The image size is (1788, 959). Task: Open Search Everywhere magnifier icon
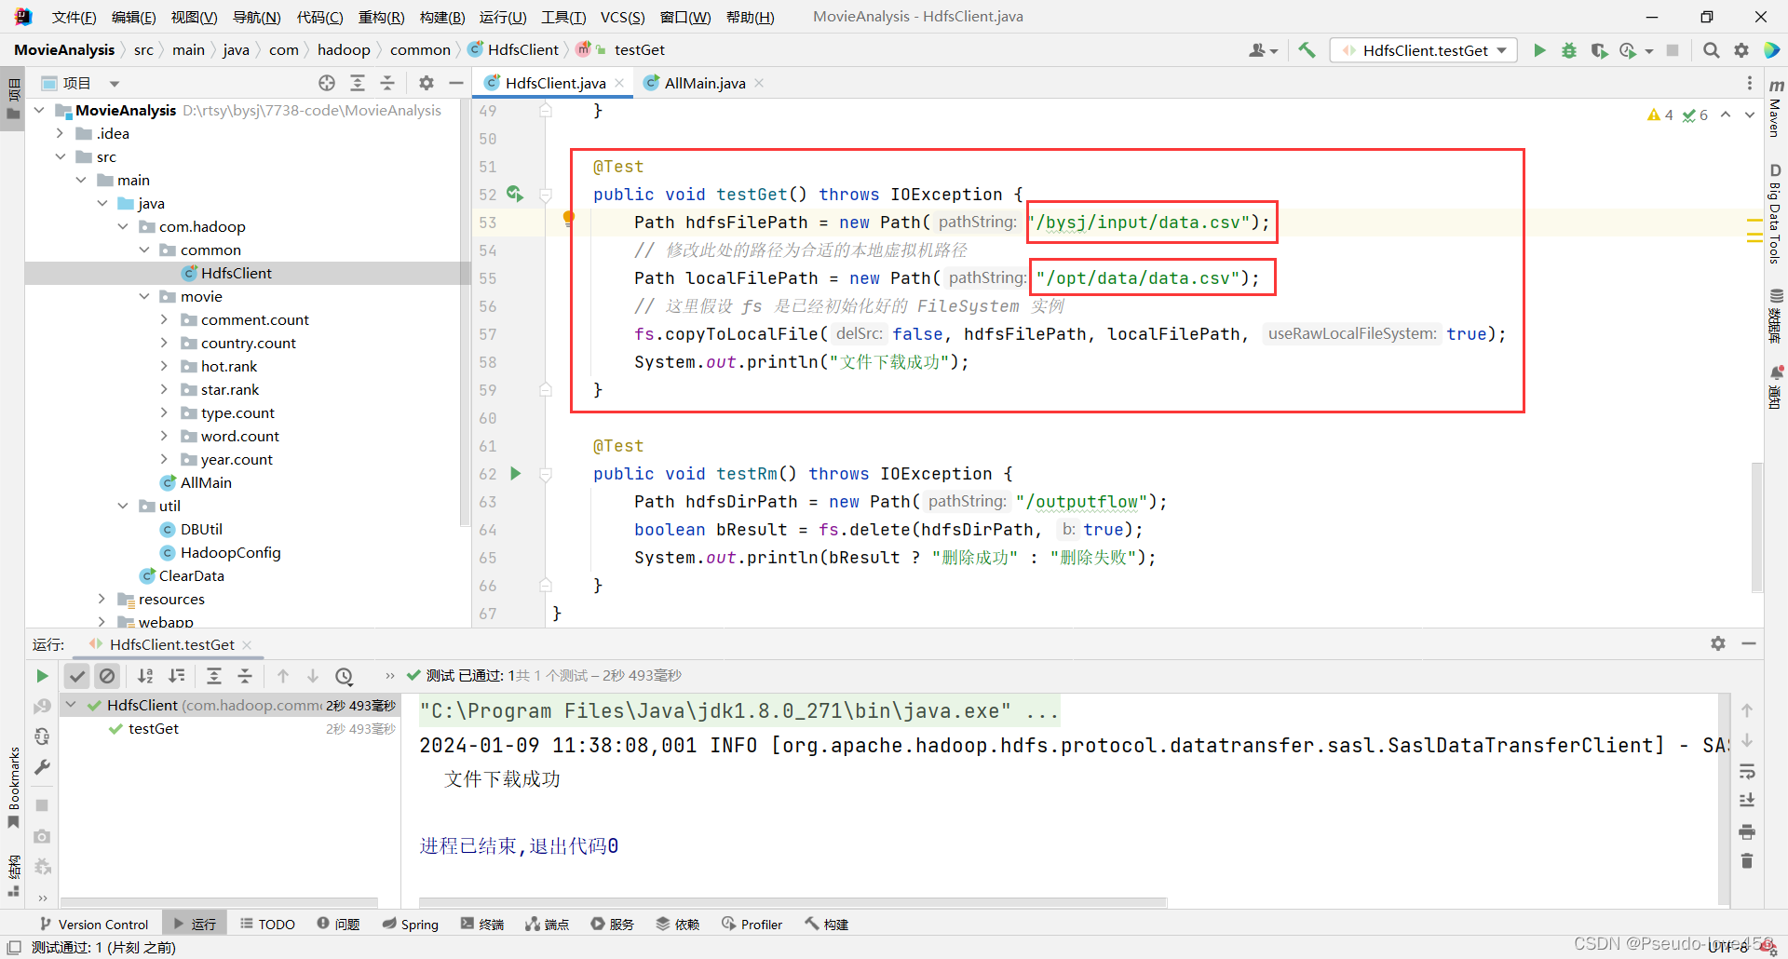tap(1711, 50)
